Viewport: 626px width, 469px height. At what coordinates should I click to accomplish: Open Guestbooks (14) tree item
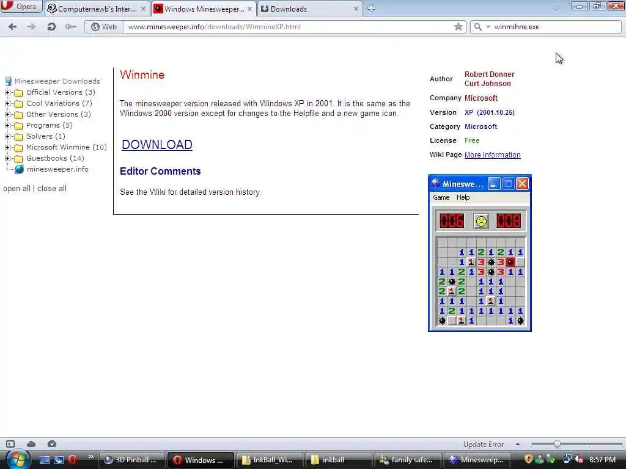point(55,158)
